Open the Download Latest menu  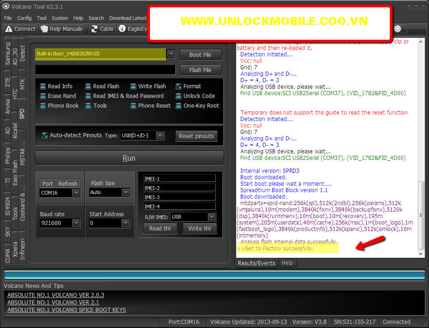pyautogui.click(x=128, y=18)
